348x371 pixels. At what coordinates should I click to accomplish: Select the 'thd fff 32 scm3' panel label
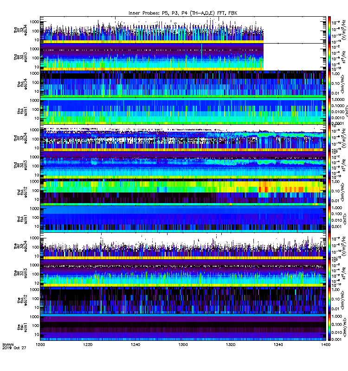coord(20,165)
